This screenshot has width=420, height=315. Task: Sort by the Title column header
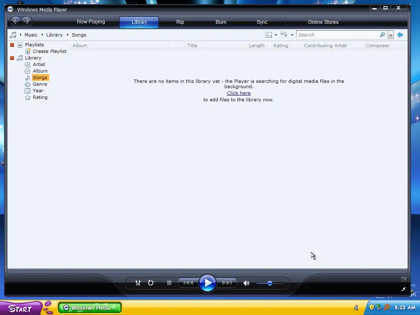pos(216,46)
